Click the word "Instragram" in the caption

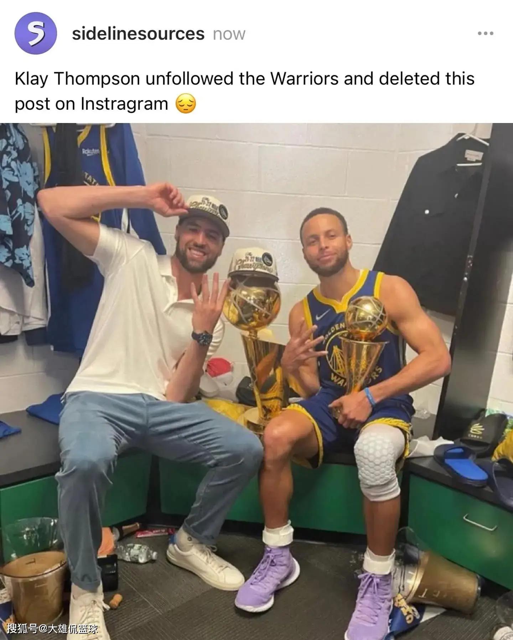pos(124,104)
